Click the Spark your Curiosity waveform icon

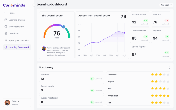pos(6,40)
